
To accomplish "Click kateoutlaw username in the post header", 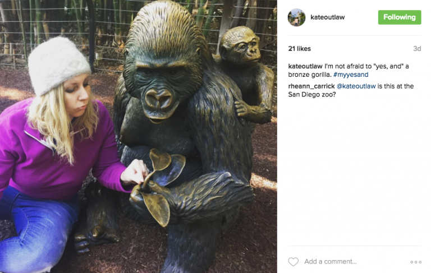I will 327,17.
